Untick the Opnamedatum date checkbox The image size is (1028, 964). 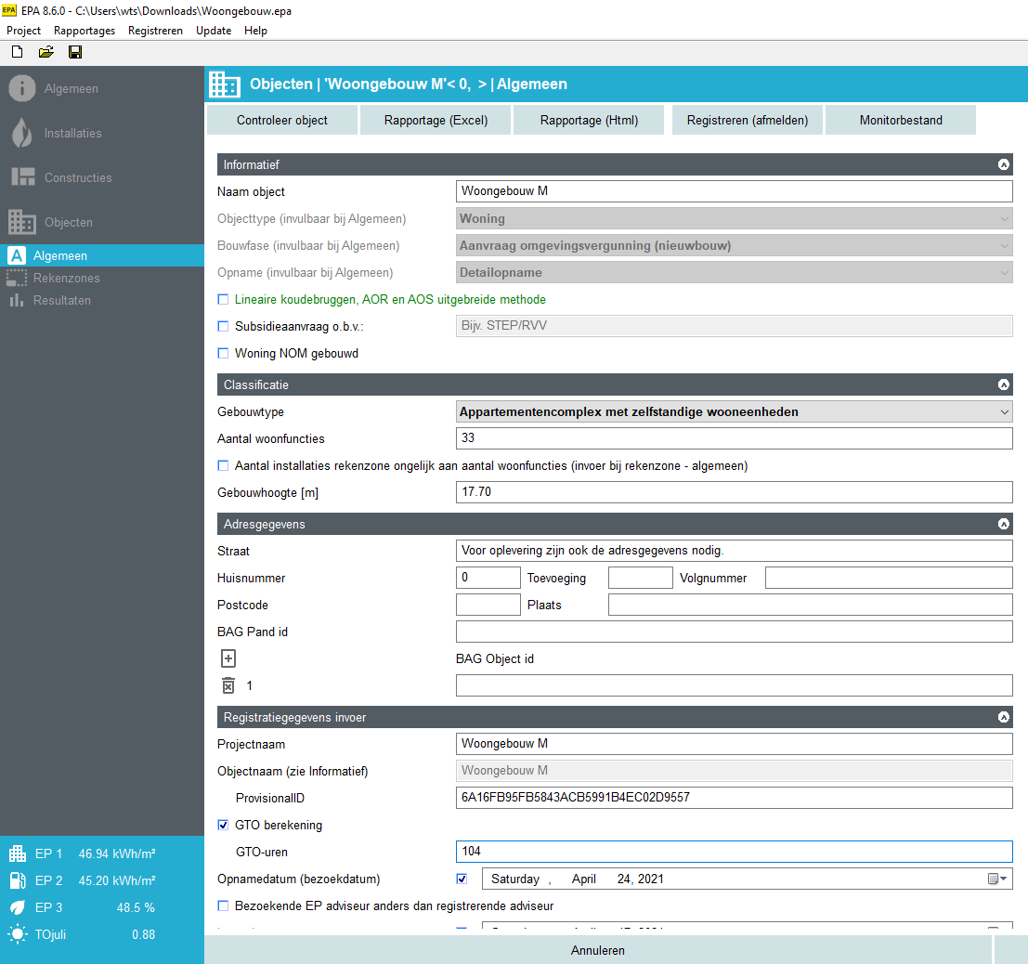(x=462, y=879)
